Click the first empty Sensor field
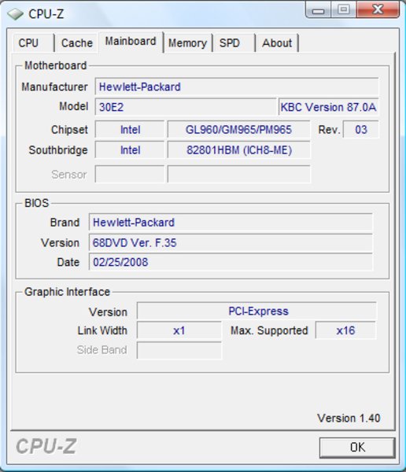Viewport: 406px width, 472px height. pos(130,174)
